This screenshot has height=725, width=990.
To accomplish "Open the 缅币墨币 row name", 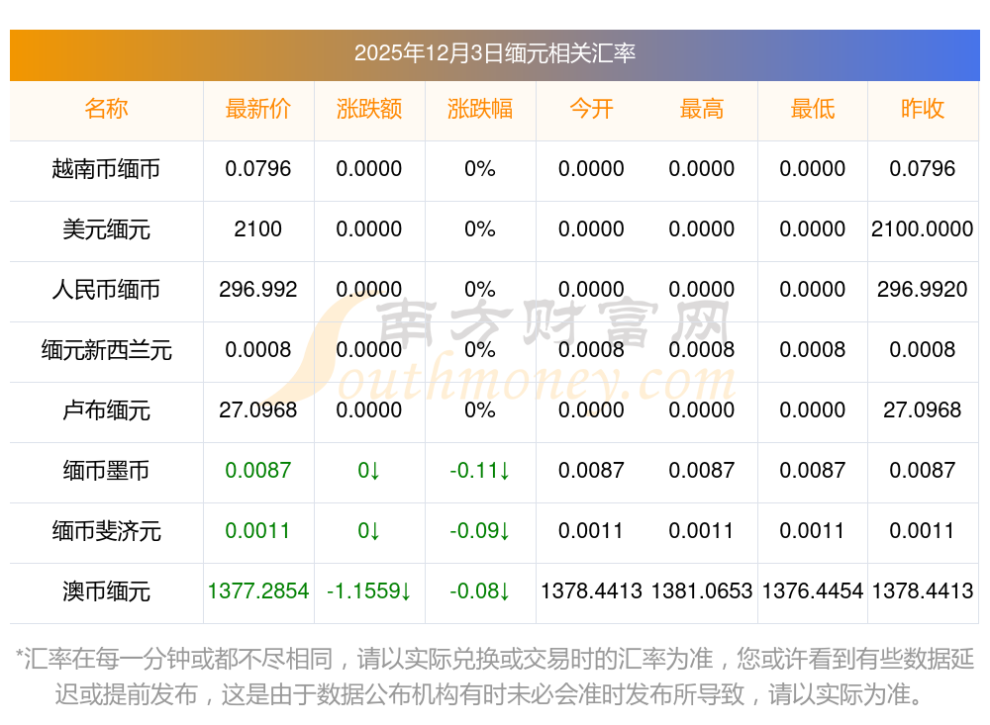I will [106, 471].
